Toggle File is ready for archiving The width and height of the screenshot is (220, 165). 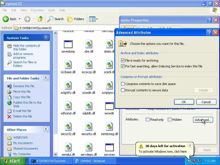123,60
